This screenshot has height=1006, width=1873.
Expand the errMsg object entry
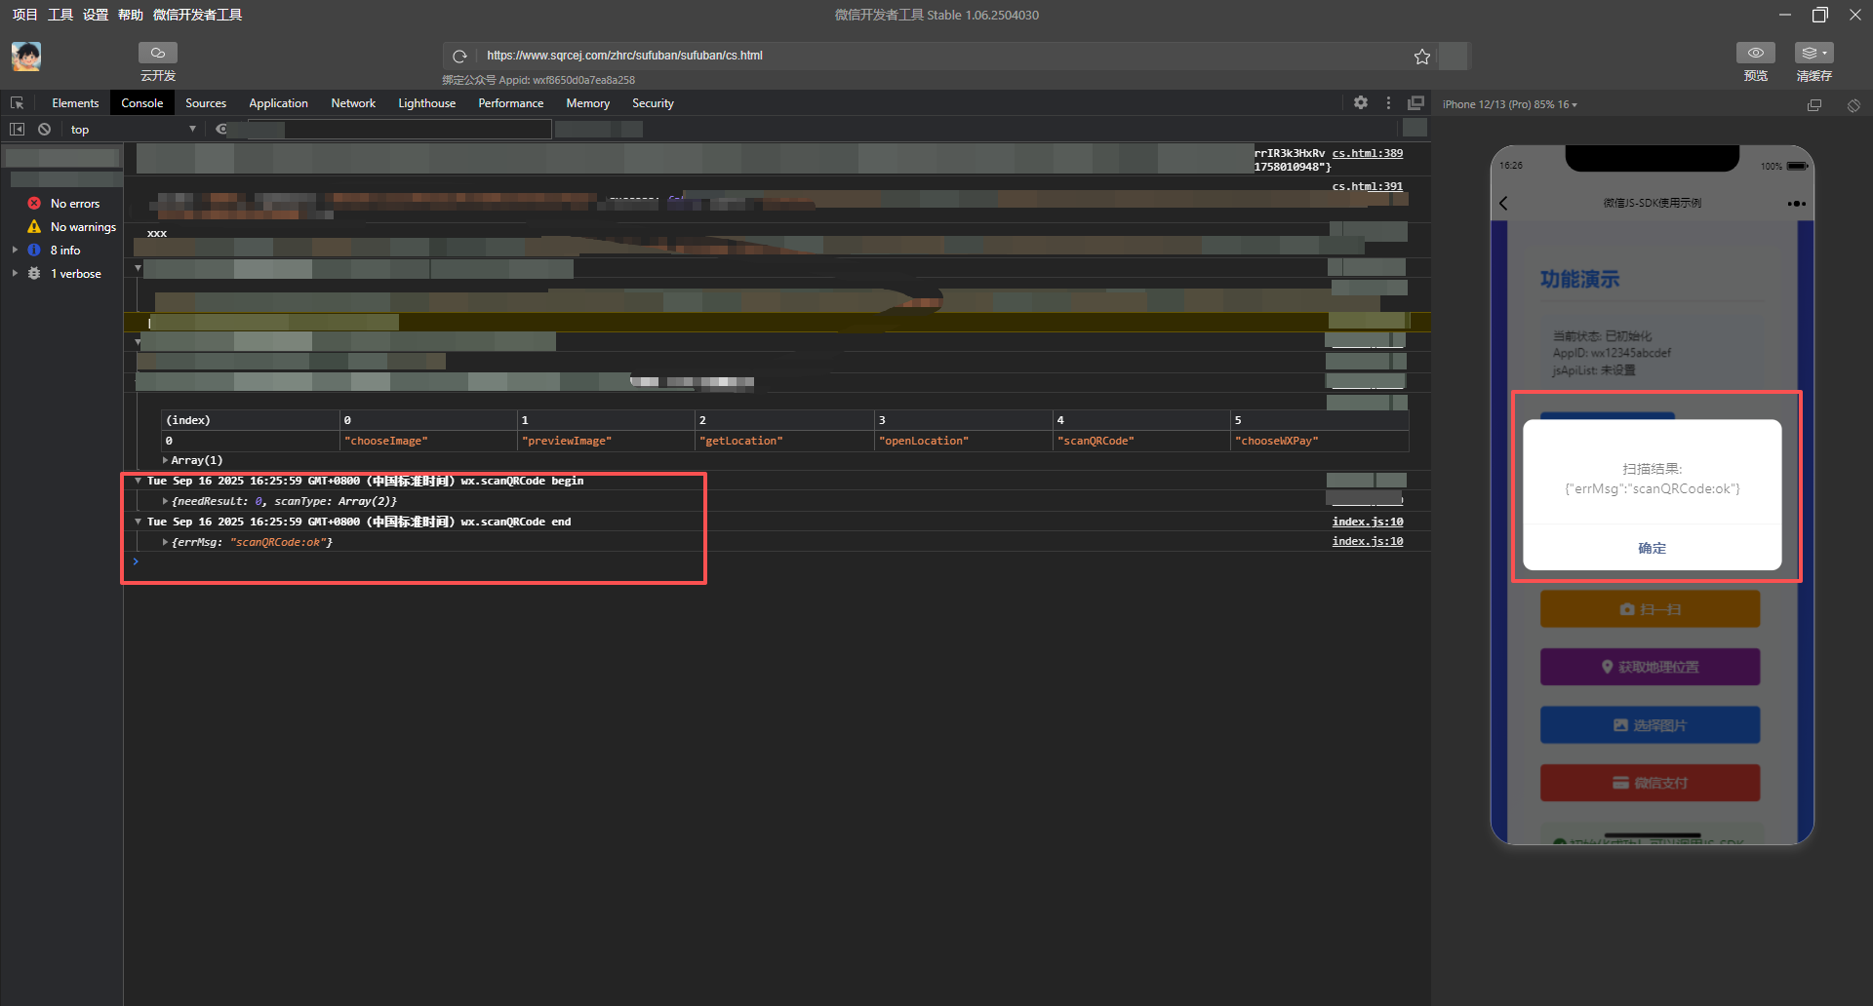click(x=165, y=542)
